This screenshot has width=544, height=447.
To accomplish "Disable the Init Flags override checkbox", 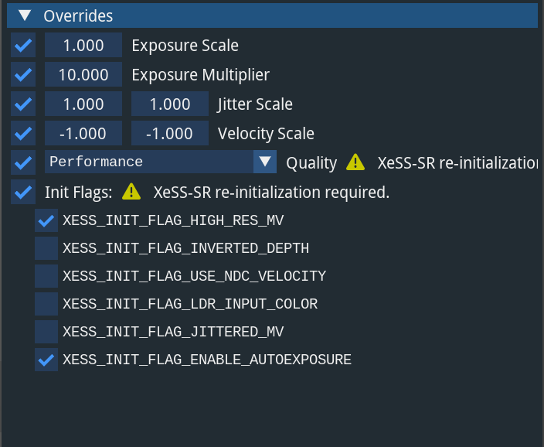I will [23, 192].
